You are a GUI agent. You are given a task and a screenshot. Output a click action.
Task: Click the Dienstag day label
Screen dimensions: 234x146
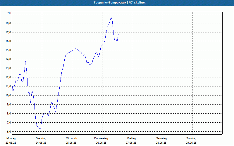point(41,138)
